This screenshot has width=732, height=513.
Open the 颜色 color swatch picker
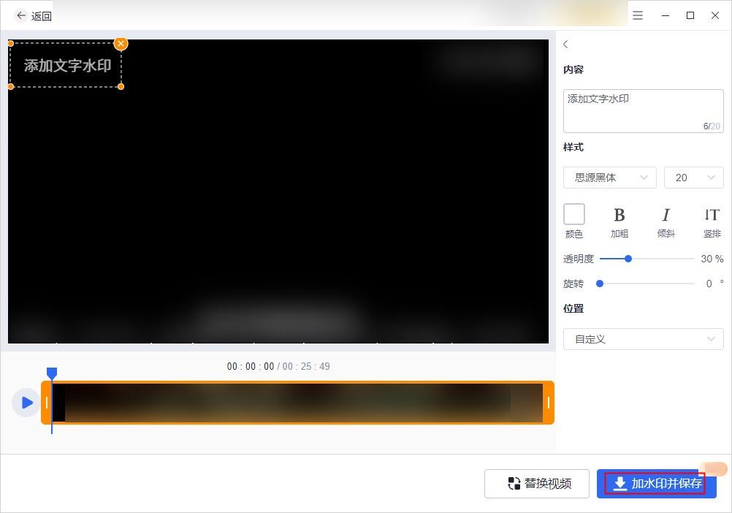[x=574, y=212]
